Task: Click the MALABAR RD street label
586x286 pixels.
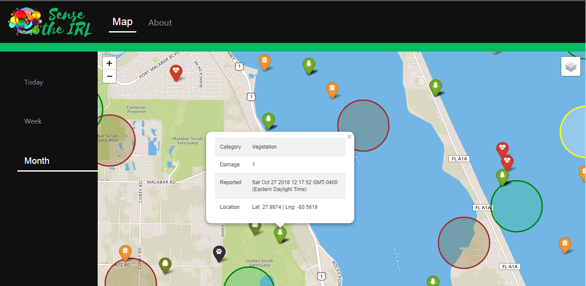Action: (161, 182)
